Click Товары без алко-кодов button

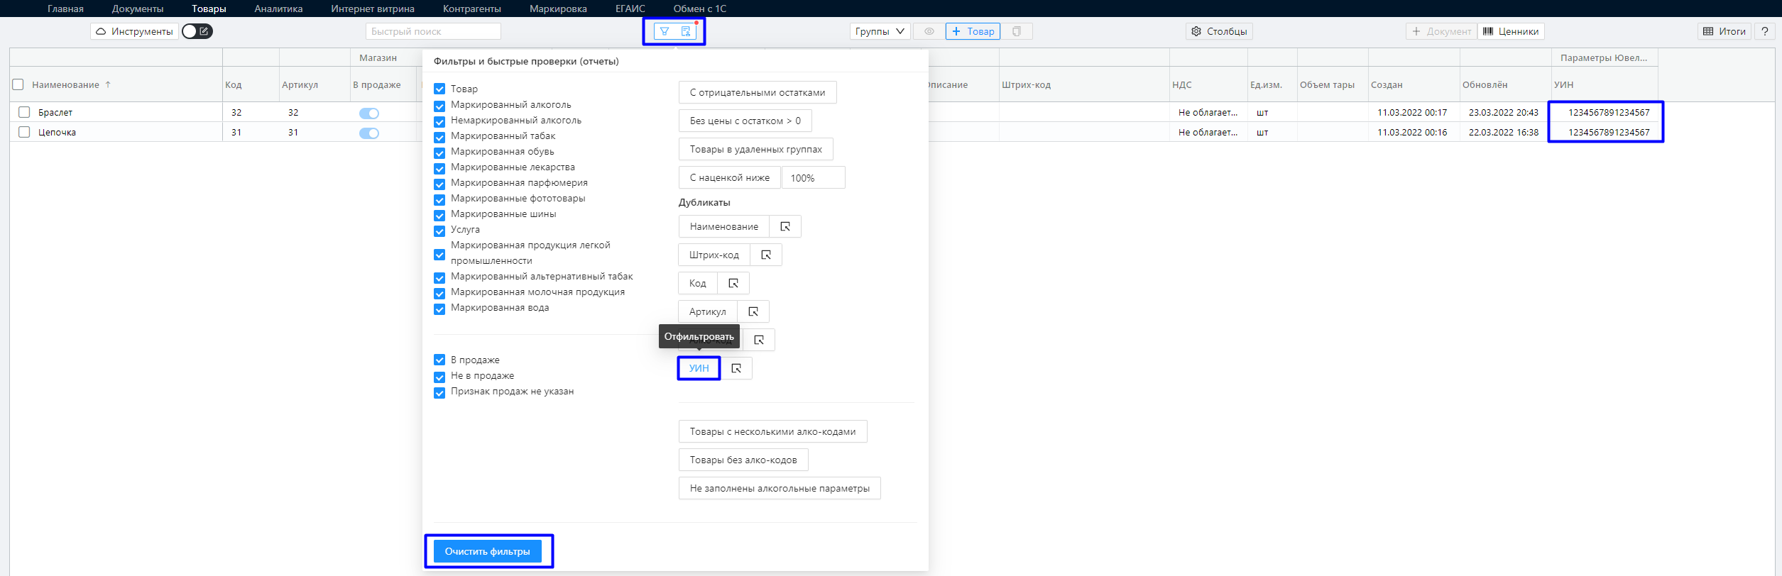point(743,460)
